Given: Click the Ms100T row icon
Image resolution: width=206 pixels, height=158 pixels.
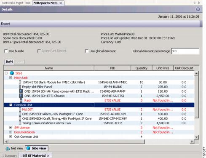Looking at the screenshot, I should [20, 110].
